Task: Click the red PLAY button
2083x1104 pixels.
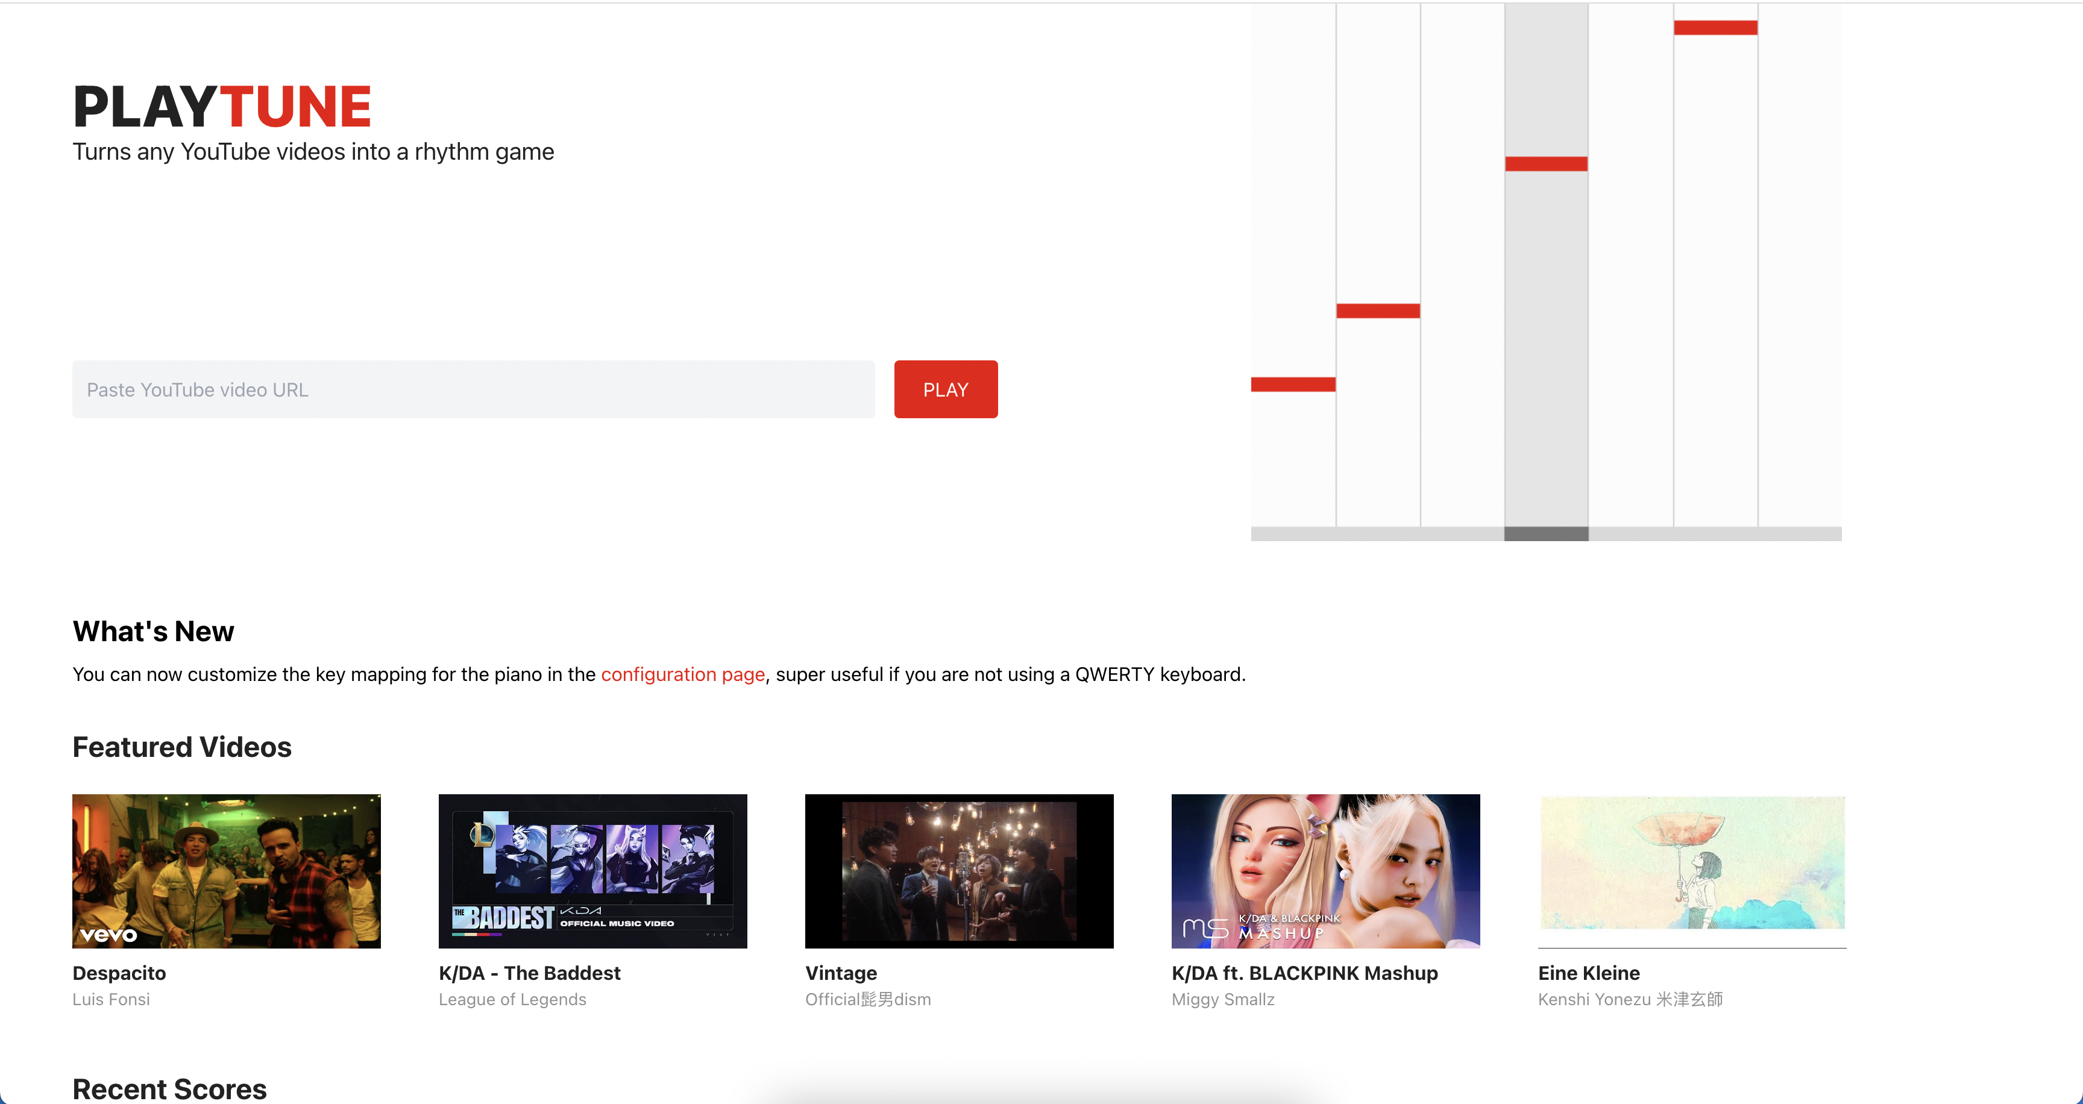Action: click(945, 389)
